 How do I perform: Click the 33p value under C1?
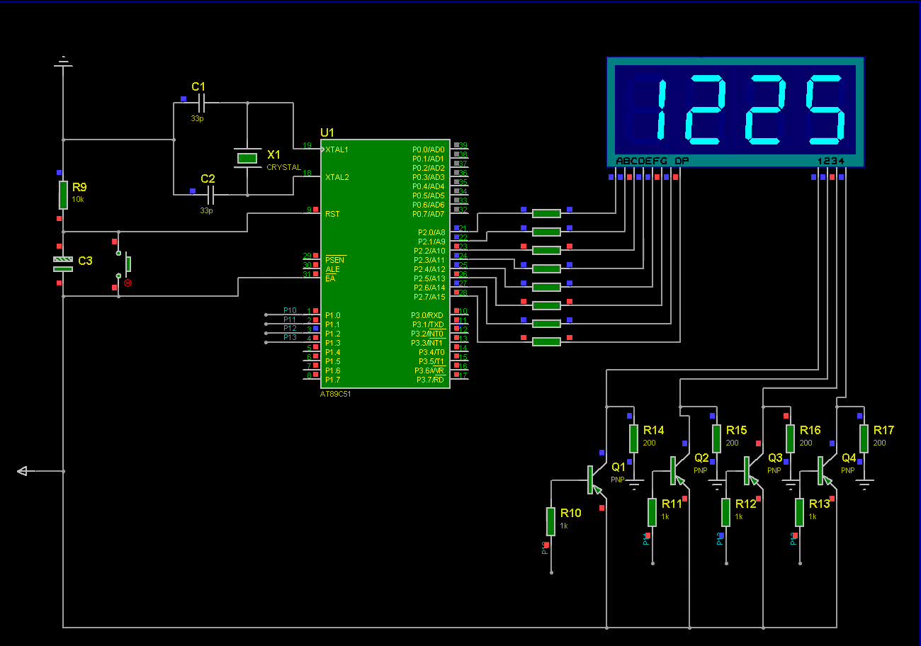pyautogui.click(x=197, y=119)
